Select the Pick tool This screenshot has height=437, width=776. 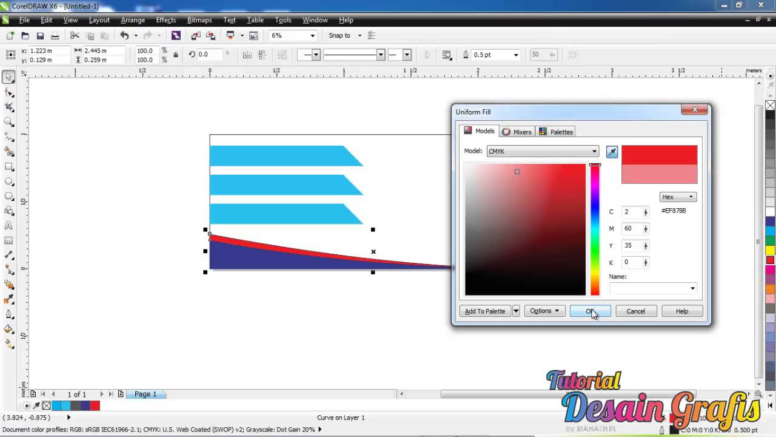(x=9, y=77)
